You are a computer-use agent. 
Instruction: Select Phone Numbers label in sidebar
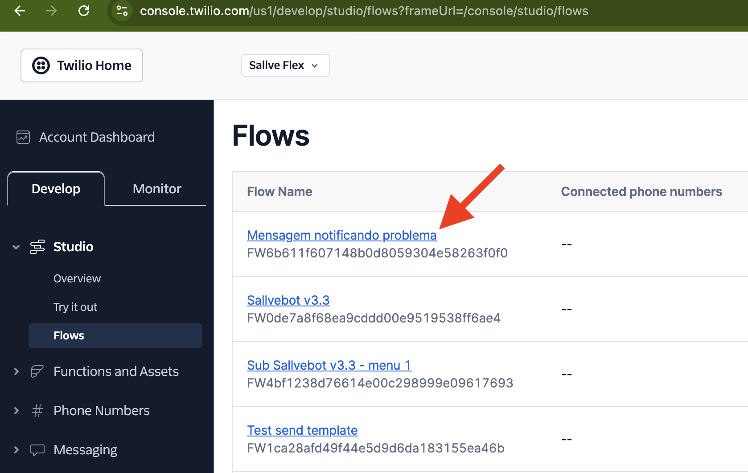102,411
